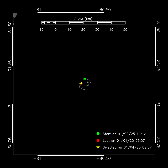168x168 pixels.
Task: Click the 30.75 latitude label on the right axis
Action: coord(158,143)
